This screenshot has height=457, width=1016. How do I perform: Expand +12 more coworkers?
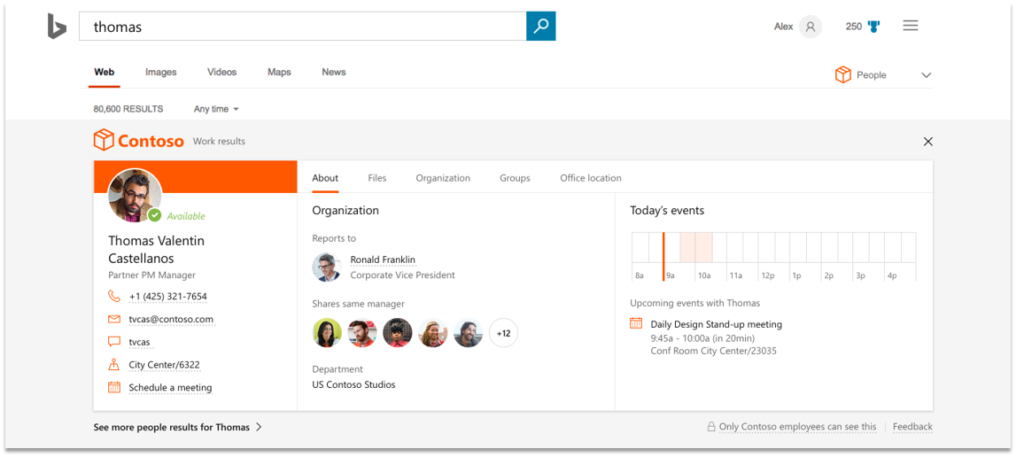pos(503,333)
